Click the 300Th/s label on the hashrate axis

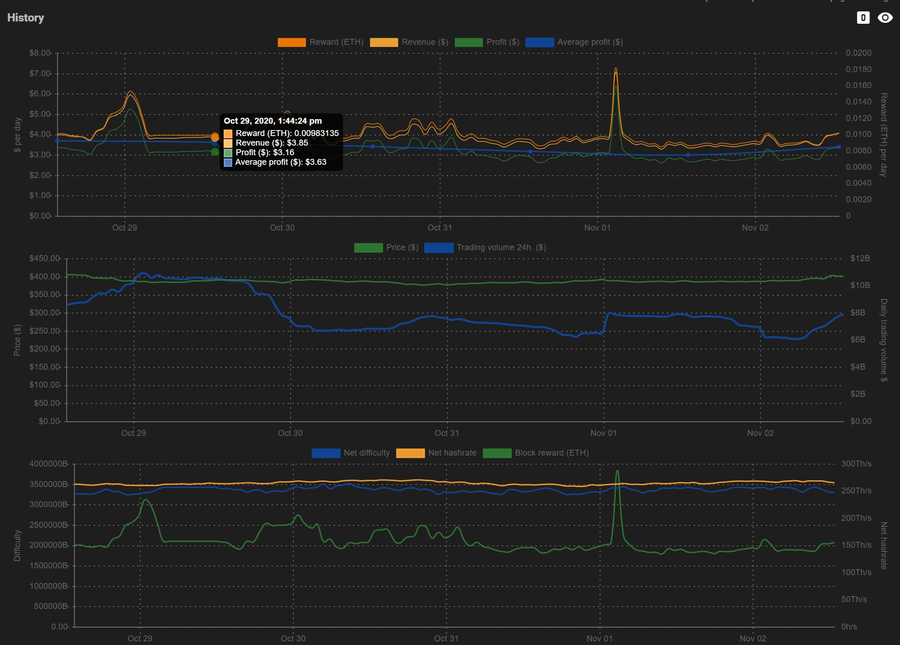(856, 464)
